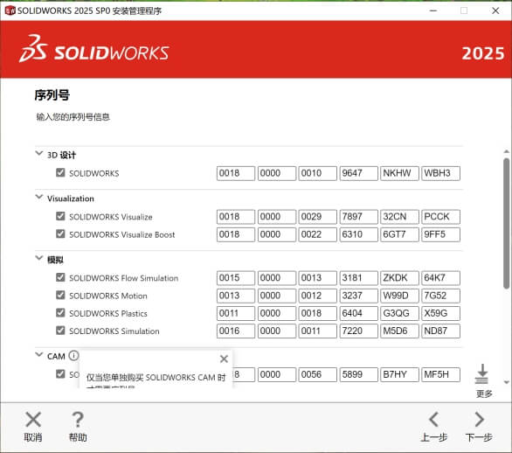Click the scrollbar up arrow
Screen dimensions: 512x453
coord(507,151)
